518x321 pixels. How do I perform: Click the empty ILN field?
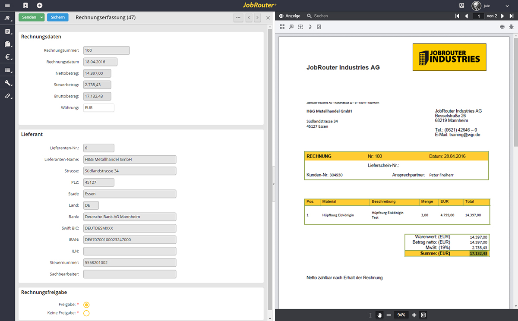pos(129,251)
